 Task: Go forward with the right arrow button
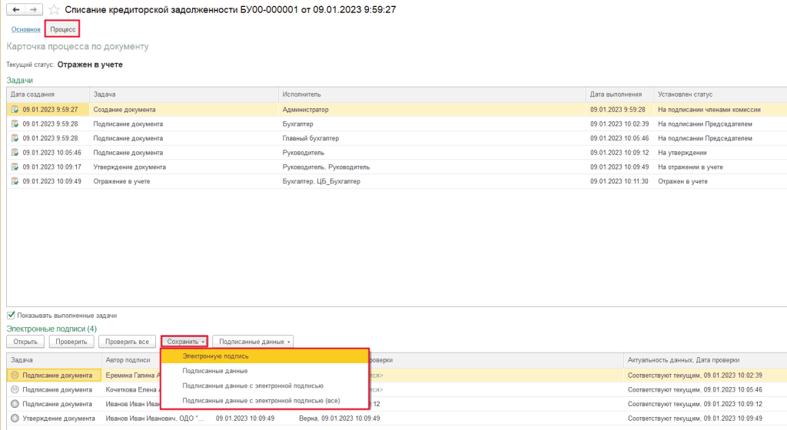pos(34,9)
